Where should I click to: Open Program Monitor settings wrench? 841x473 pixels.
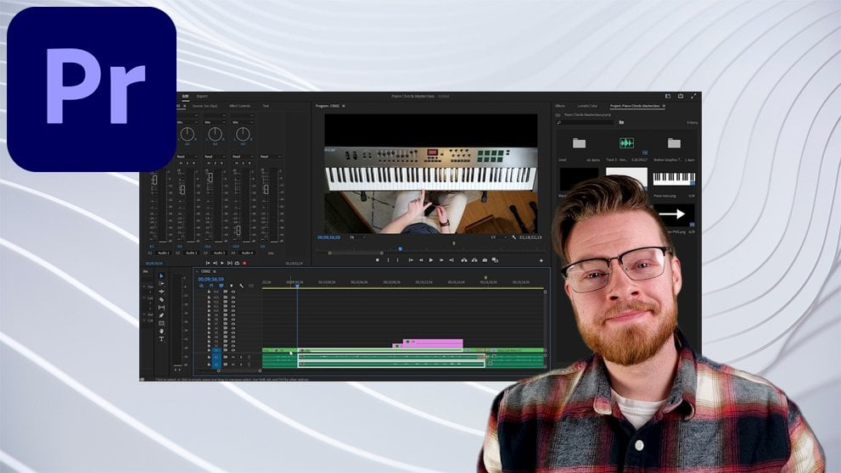tap(513, 237)
